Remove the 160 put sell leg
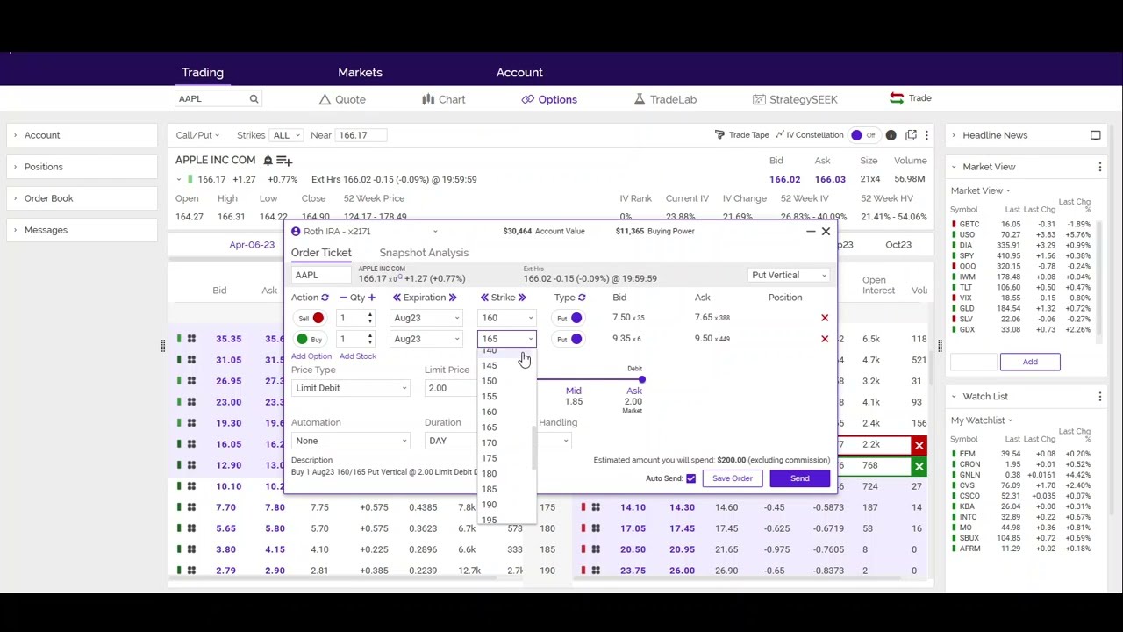The height and width of the screenshot is (632, 1123). click(x=824, y=318)
